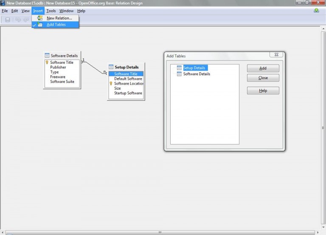
Task: Click the horizontal scrollbar right arrow
Action: point(318,232)
